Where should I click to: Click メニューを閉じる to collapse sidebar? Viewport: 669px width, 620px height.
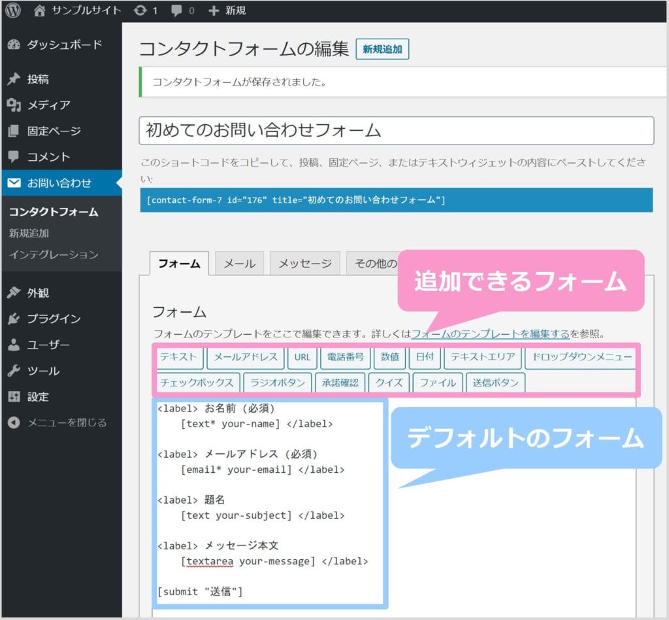(67, 422)
